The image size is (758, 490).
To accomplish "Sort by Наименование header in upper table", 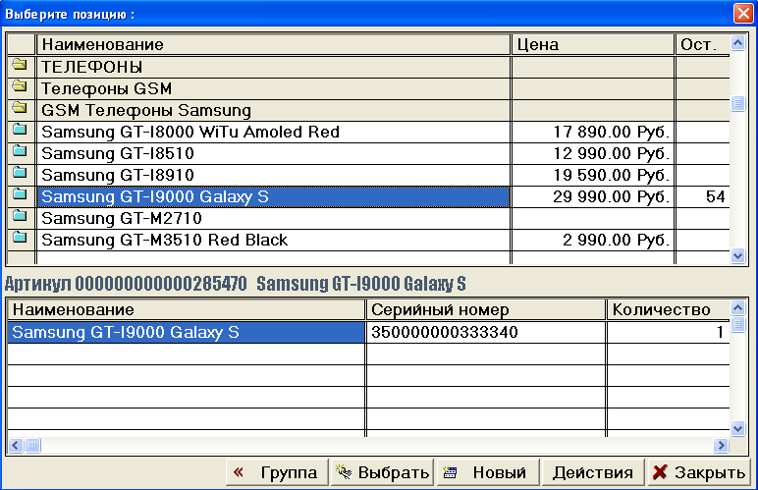I will click(x=274, y=44).
